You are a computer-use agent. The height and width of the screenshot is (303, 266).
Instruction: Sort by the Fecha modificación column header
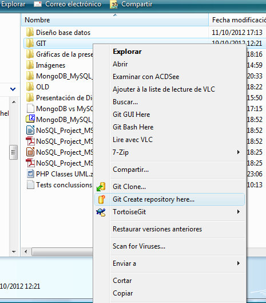237,19
